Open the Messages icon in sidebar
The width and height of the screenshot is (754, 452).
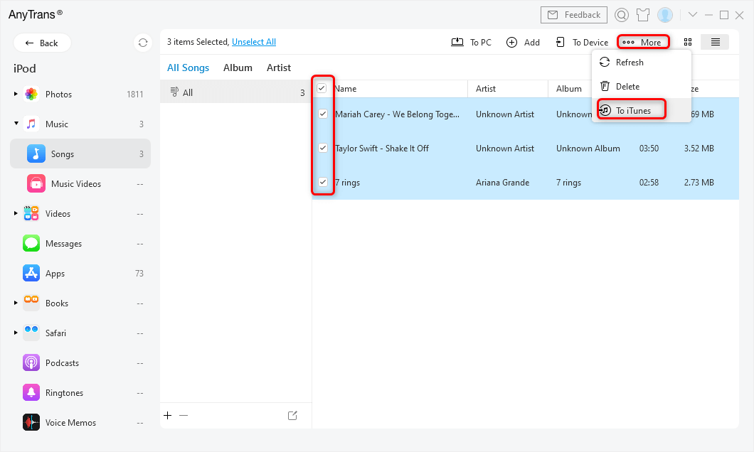point(31,243)
